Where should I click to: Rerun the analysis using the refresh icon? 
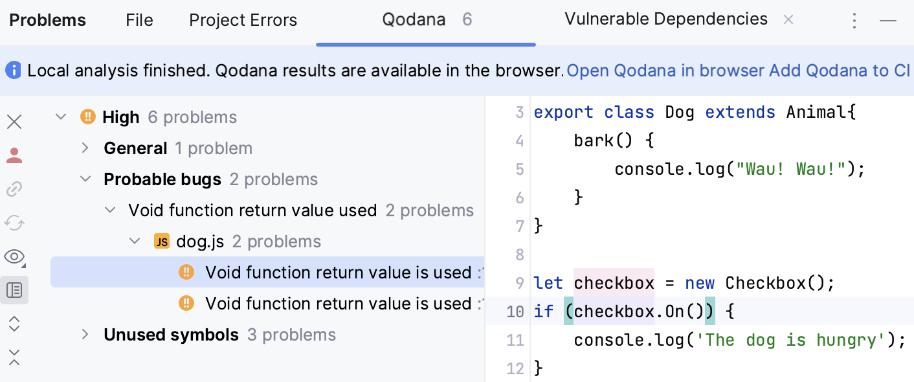(x=14, y=223)
